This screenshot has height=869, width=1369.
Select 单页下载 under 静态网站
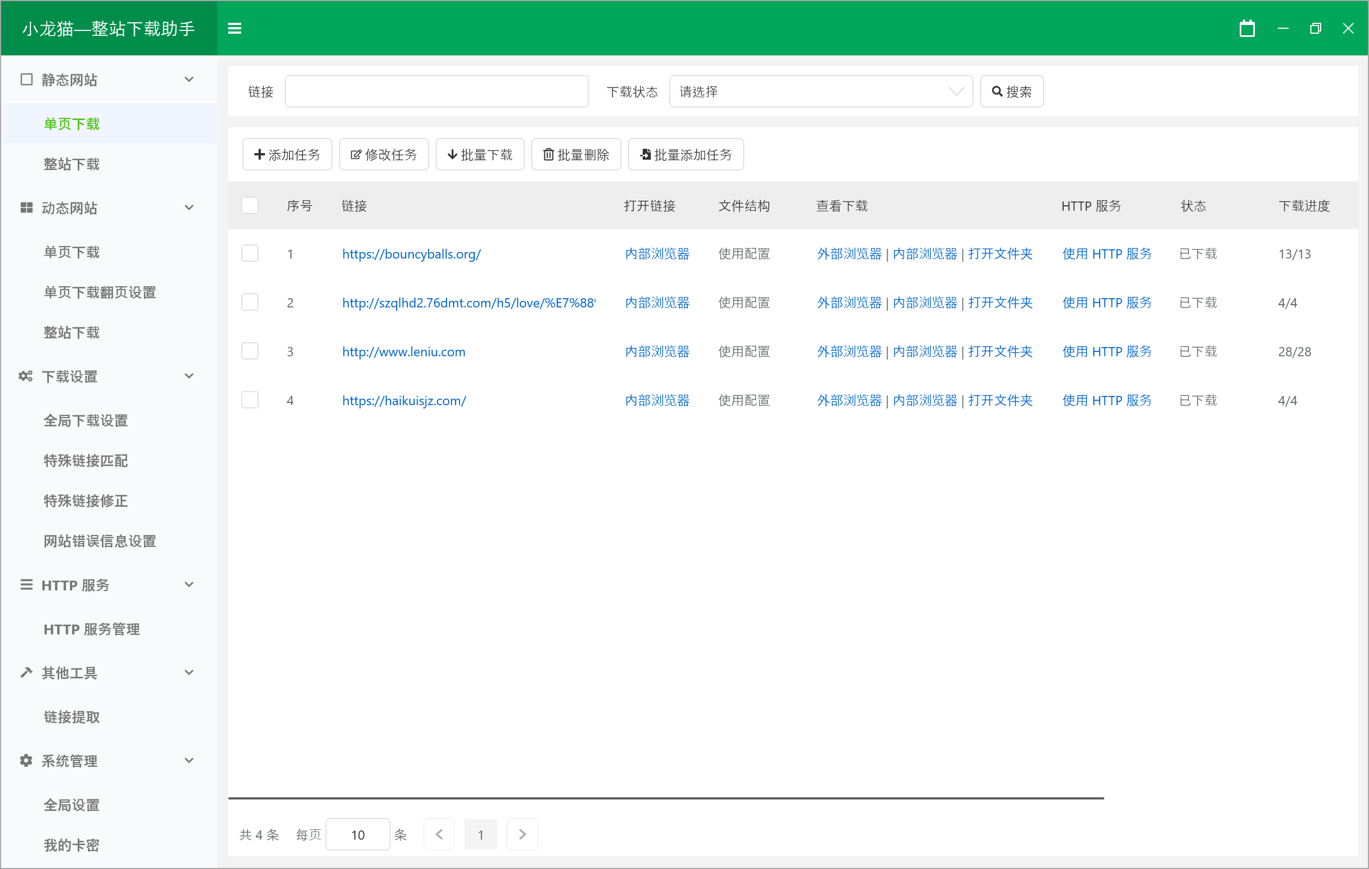click(72, 124)
